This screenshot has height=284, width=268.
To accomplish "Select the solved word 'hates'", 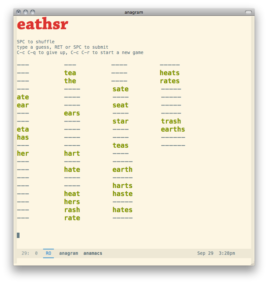I will [x=123, y=210].
